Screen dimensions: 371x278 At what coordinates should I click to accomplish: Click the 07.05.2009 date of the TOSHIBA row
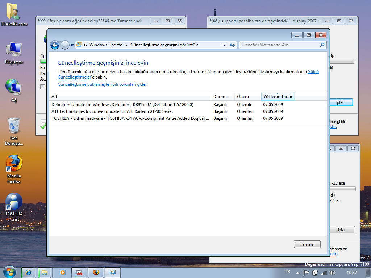tap(273, 118)
